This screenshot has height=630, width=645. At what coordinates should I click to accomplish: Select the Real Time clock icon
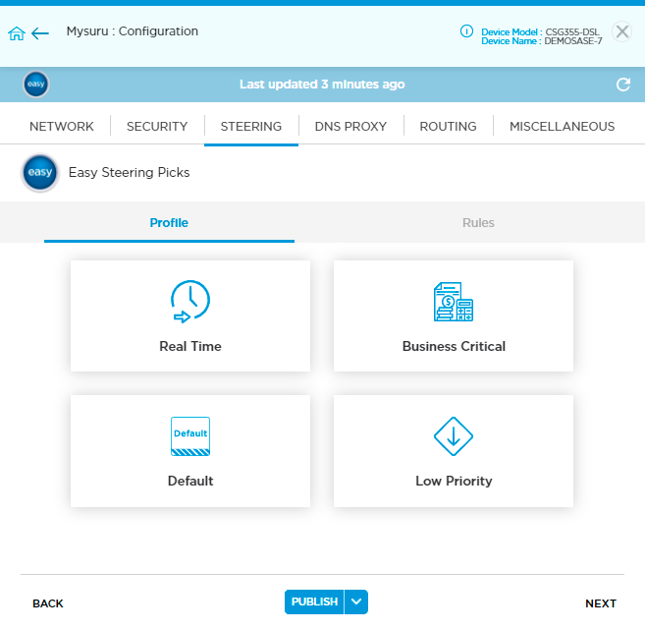[x=190, y=302]
